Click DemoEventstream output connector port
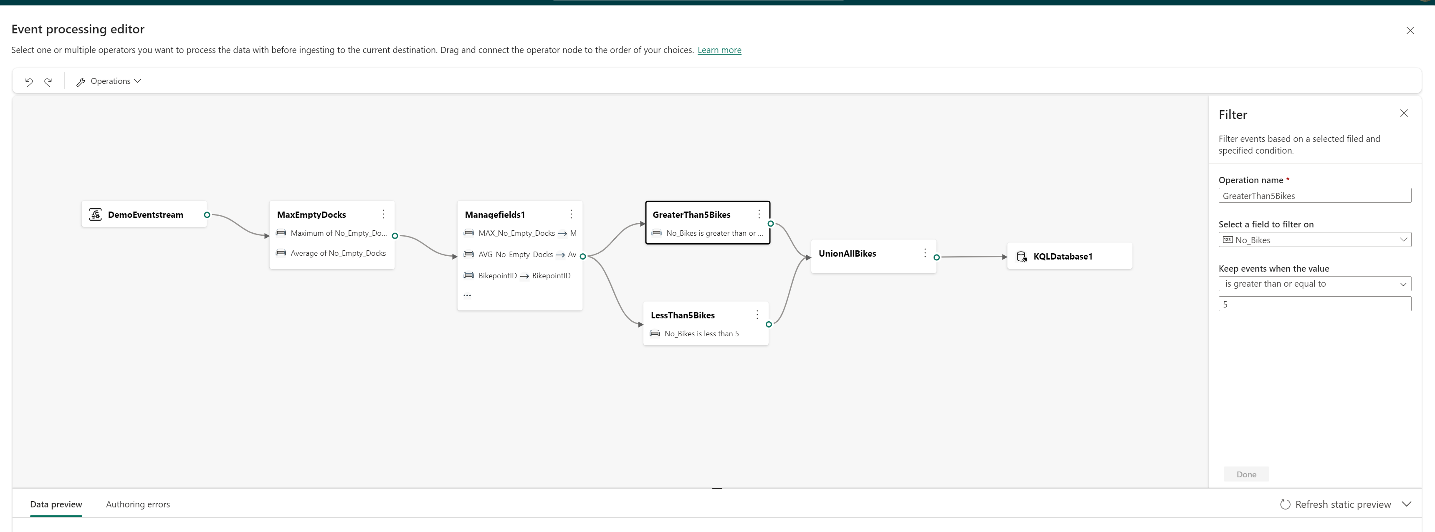1435x532 pixels. pos(207,215)
